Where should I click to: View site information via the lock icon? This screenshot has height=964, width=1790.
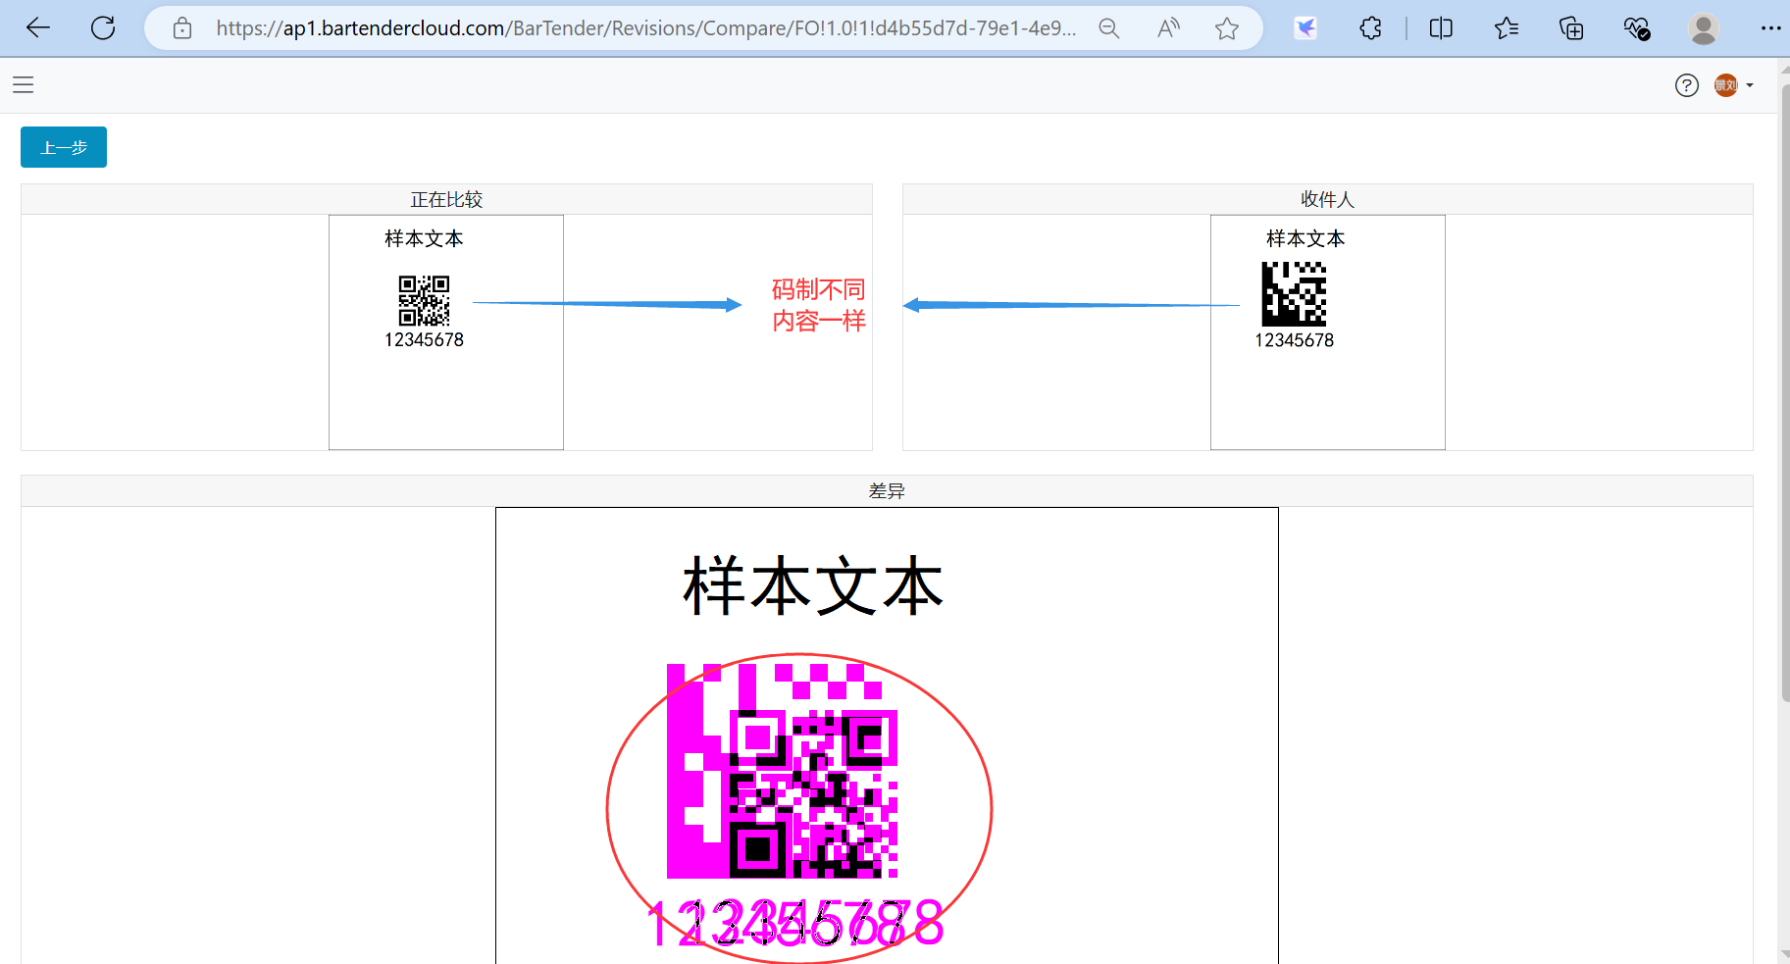point(182,28)
